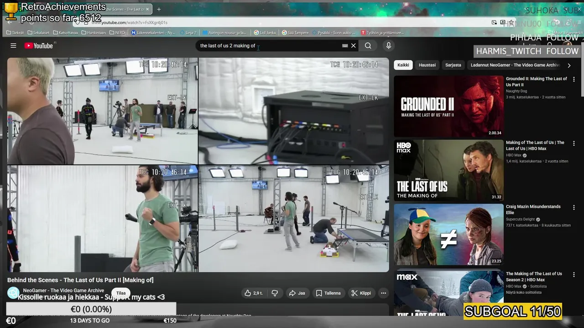Open options menu for Season 2 playlist item
Viewport: 584px width, 328px height.
click(574, 274)
